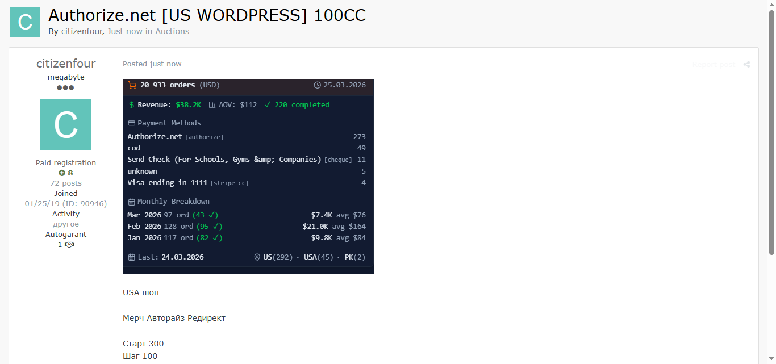Screen dimensions: 776x364
Task: Click the '72 posts' count link
Action: [x=66, y=183]
